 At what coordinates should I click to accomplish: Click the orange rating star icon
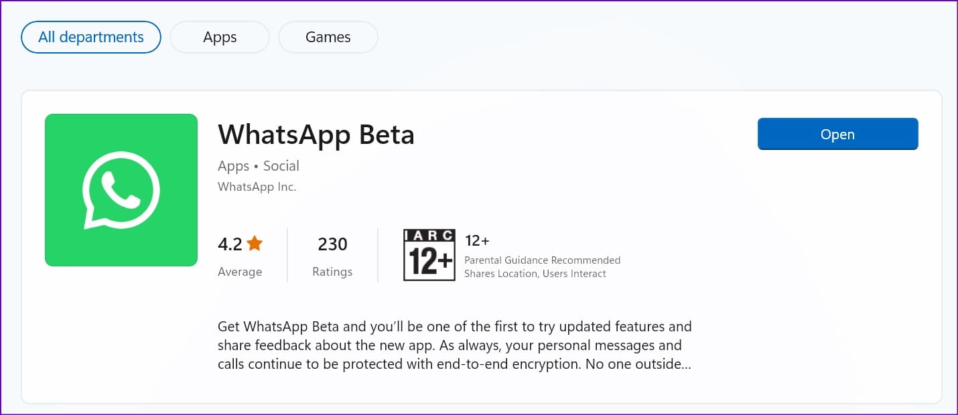pos(255,244)
